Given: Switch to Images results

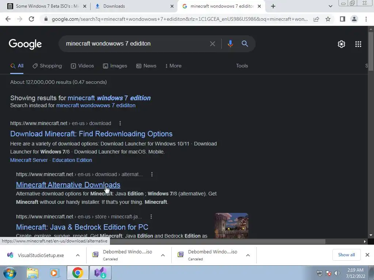Looking at the screenshot, I should pyautogui.click(x=115, y=66).
